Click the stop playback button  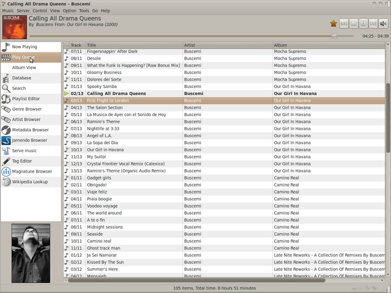tap(354, 24)
